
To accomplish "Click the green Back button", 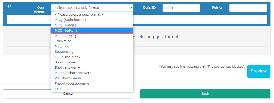I will point(205,94).
